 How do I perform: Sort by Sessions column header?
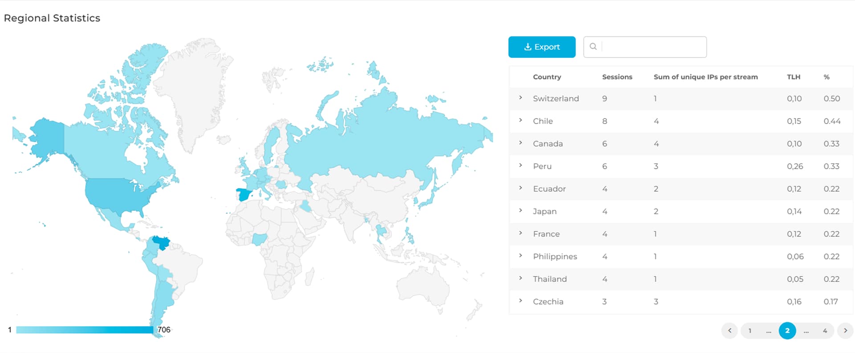click(617, 77)
